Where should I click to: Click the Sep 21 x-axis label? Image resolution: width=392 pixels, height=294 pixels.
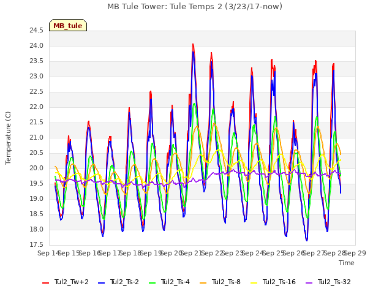(x=192, y=253)
